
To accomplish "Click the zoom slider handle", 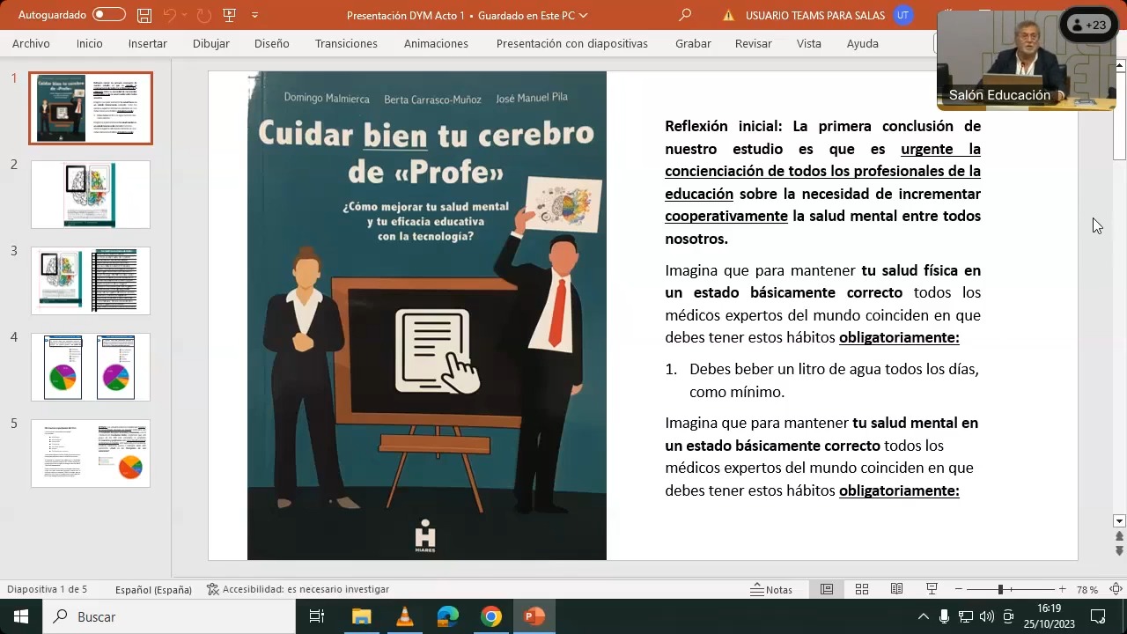I will tap(1000, 589).
